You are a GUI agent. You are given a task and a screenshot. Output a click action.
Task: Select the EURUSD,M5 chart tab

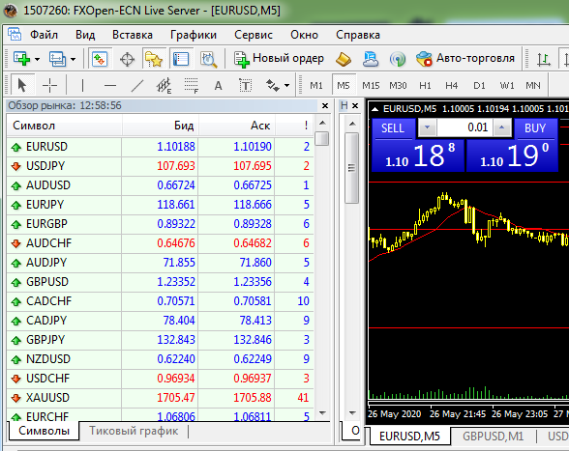[x=409, y=437]
